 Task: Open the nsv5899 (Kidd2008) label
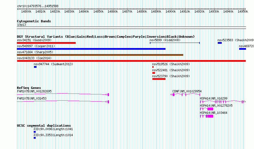(165, 40)
